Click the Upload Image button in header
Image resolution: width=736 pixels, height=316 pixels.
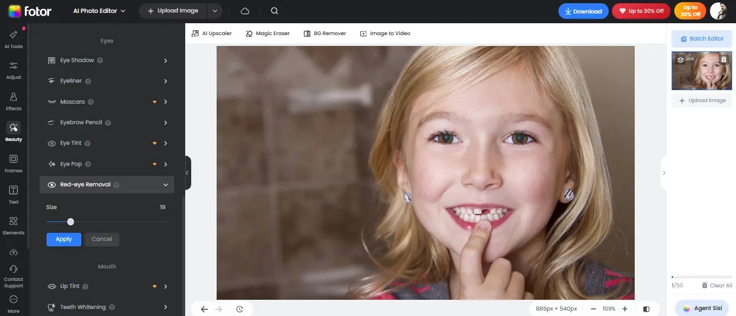(x=173, y=11)
